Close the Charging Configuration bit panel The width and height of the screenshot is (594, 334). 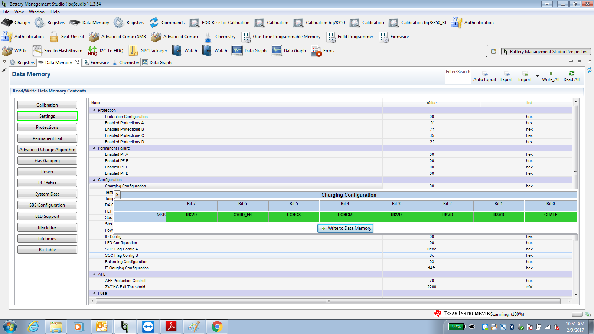[117, 195]
